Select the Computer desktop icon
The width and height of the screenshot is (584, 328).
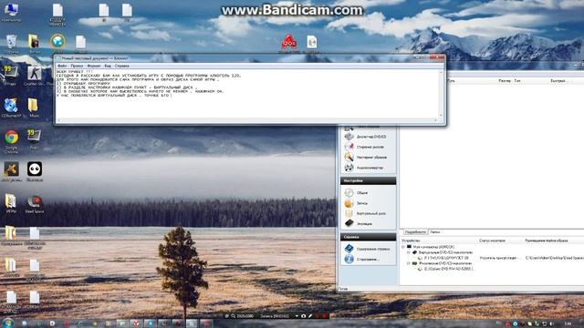pyautogui.click(x=11, y=12)
